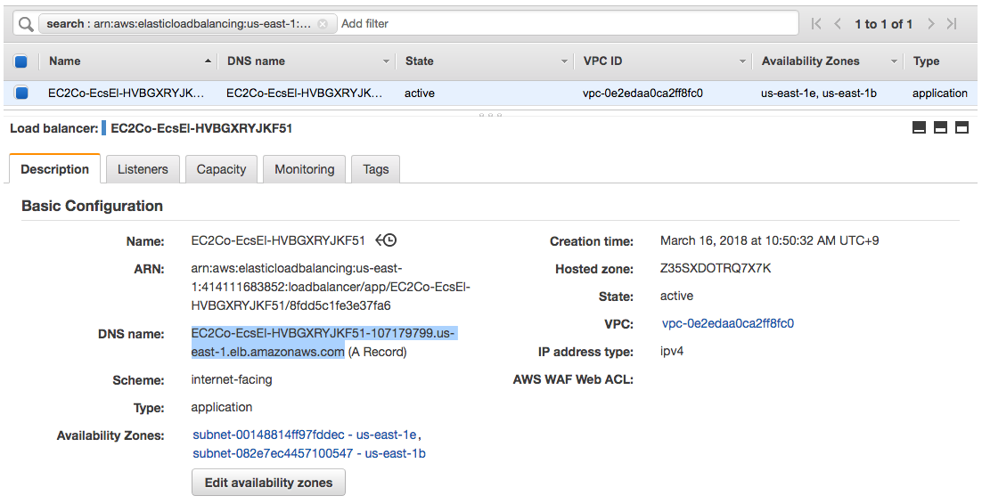Go to the next results page
The height and width of the screenshot is (504, 982).
[931, 24]
